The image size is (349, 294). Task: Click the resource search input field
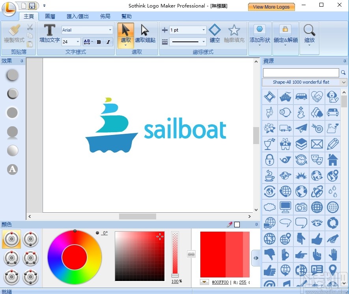click(x=300, y=73)
